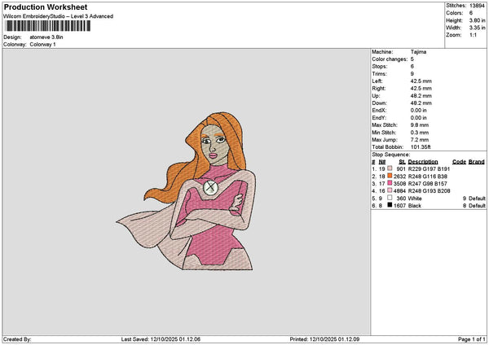
Task: Click the 'Page 1 of 1' footer text
Action: point(472,339)
